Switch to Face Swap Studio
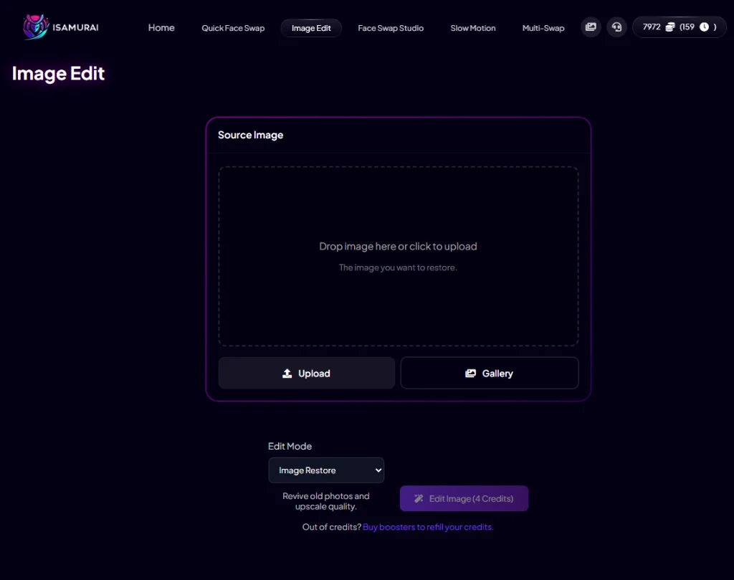Image resolution: width=734 pixels, height=580 pixels. click(391, 28)
